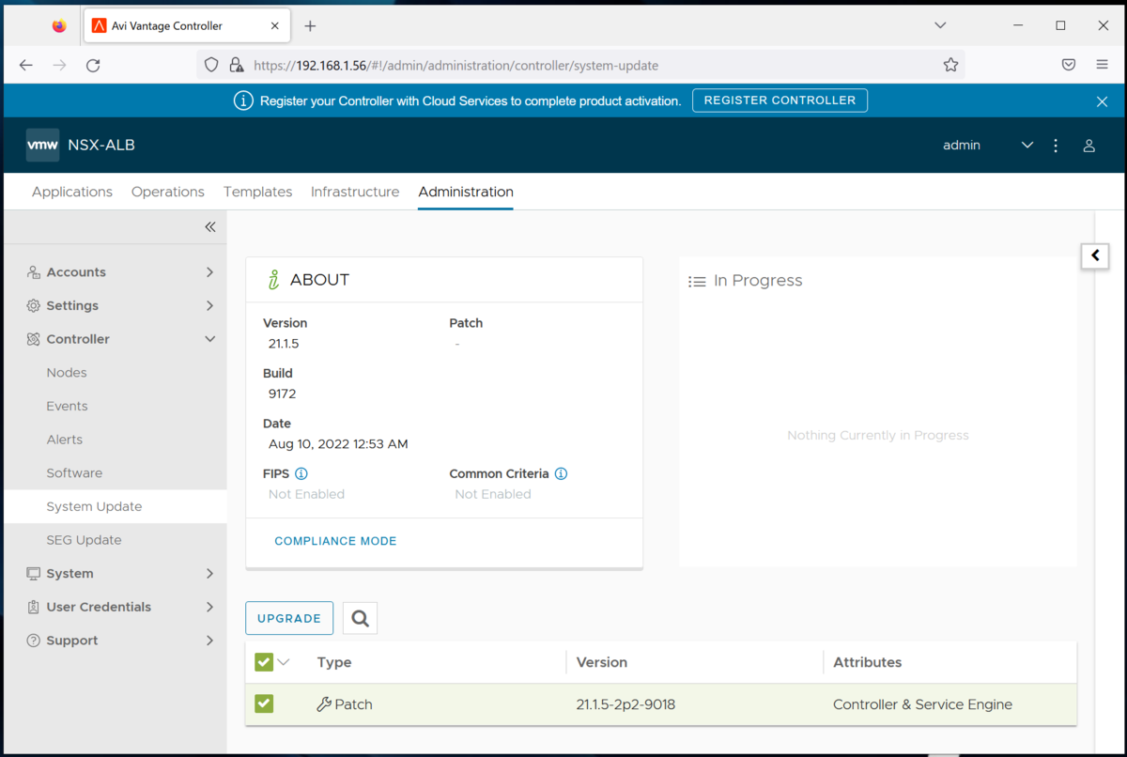Click the Controller sidebar icon
Image resolution: width=1127 pixels, height=757 pixels.
click(34, 339)
